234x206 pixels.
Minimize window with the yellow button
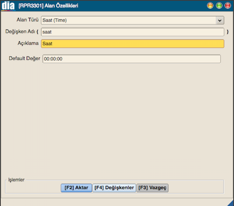210,6
